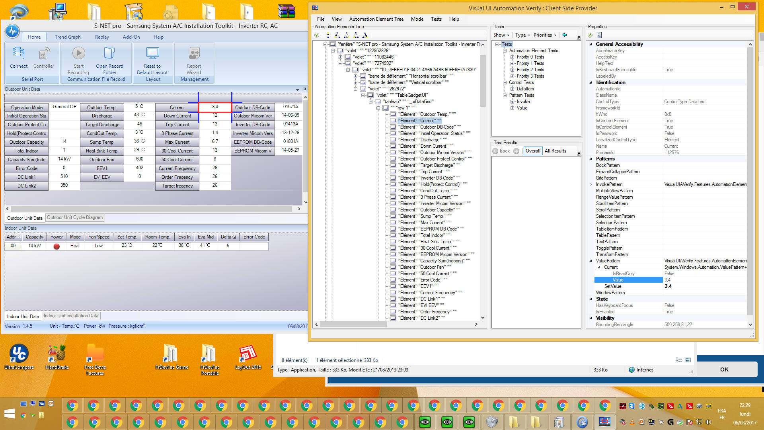Open the Controller tool

coord(44,53)
